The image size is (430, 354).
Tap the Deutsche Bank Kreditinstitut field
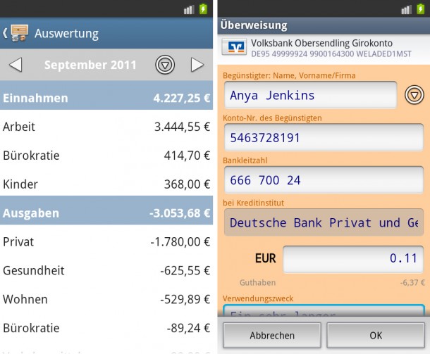pos(323,222)
